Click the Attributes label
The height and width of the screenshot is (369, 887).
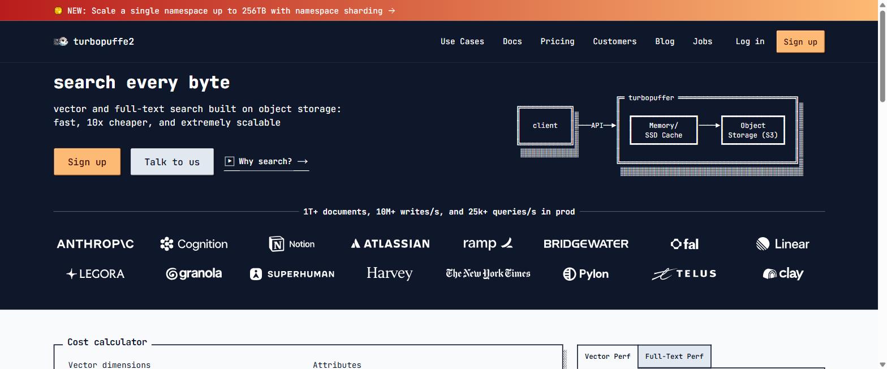[337, 365]
